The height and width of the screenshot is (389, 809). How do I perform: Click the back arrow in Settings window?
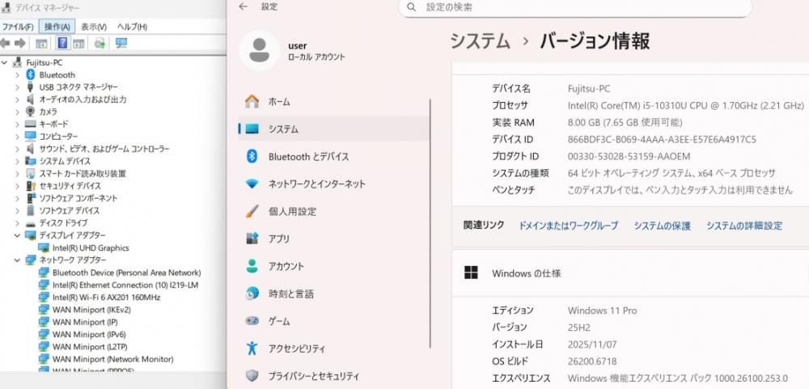point(244,7)
